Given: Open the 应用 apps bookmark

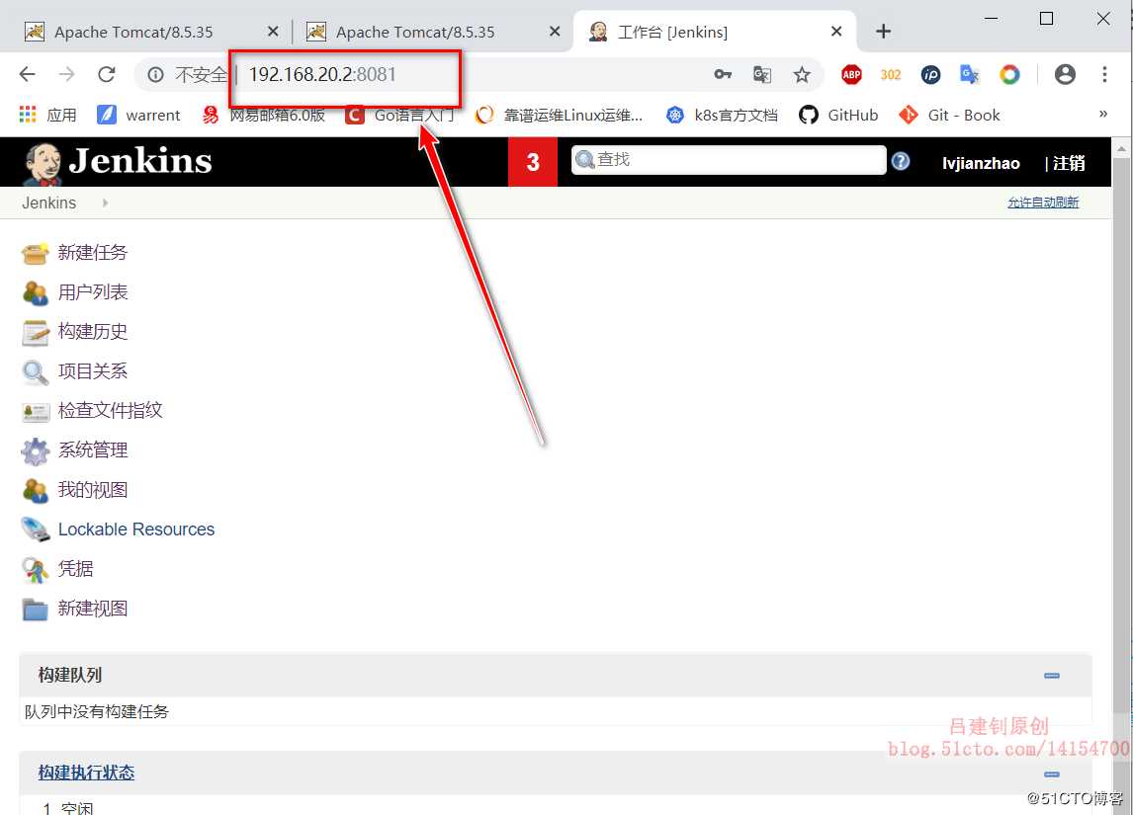Looking at the screenshot, I should [47, 115].
